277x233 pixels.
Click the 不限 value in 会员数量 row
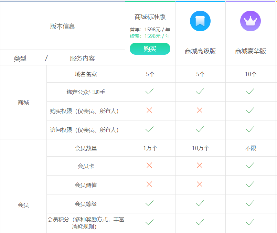[251, 148]
